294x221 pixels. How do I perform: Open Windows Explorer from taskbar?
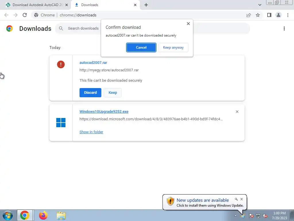click(x=61, y=216)
